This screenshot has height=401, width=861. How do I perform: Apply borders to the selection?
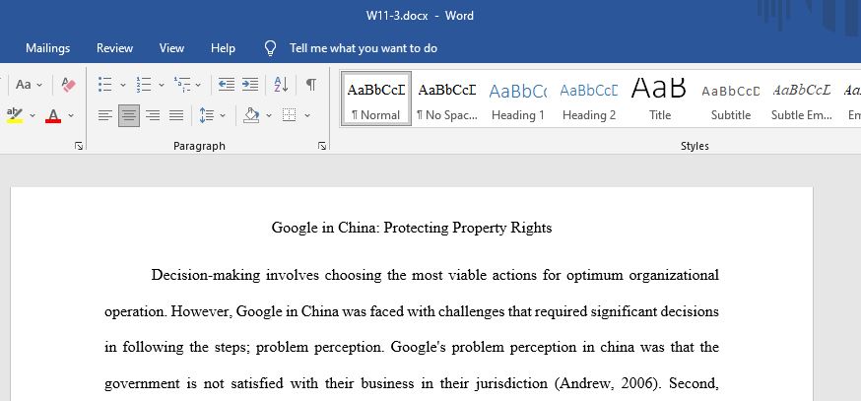pyautogui.click(x=290, y=115)
